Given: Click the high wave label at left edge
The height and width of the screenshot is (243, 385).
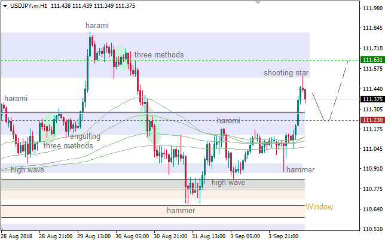Looking at the screenshot, I should coord(27,170).
